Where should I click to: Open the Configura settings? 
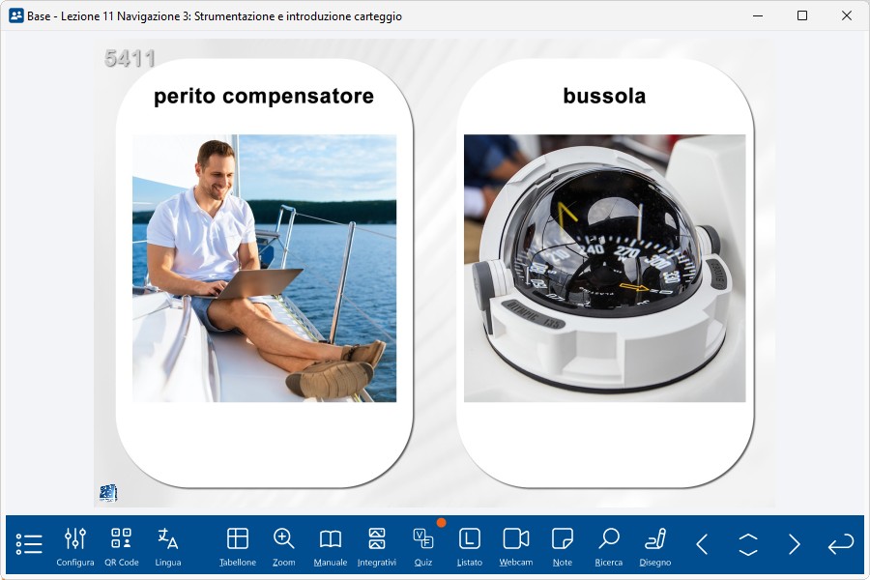[75, 545]
